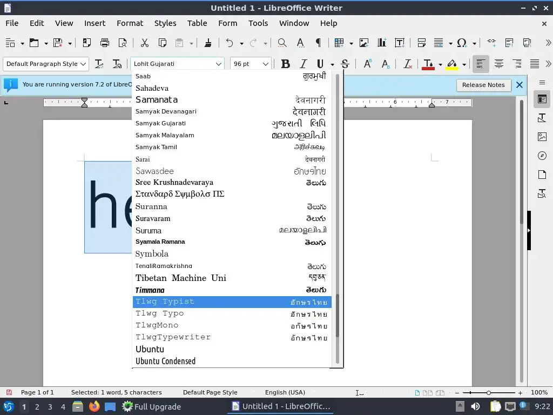Click the Full Upgrade taskbar item
This screenshot has width=553, height=415.
pos(152,406)
